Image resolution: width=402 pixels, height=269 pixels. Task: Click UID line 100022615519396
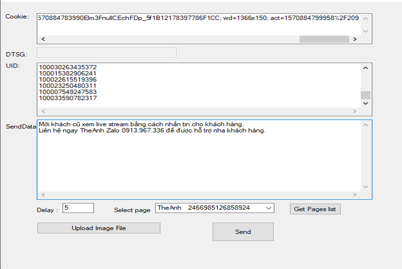pyautogui.click(x=68, y=79)
